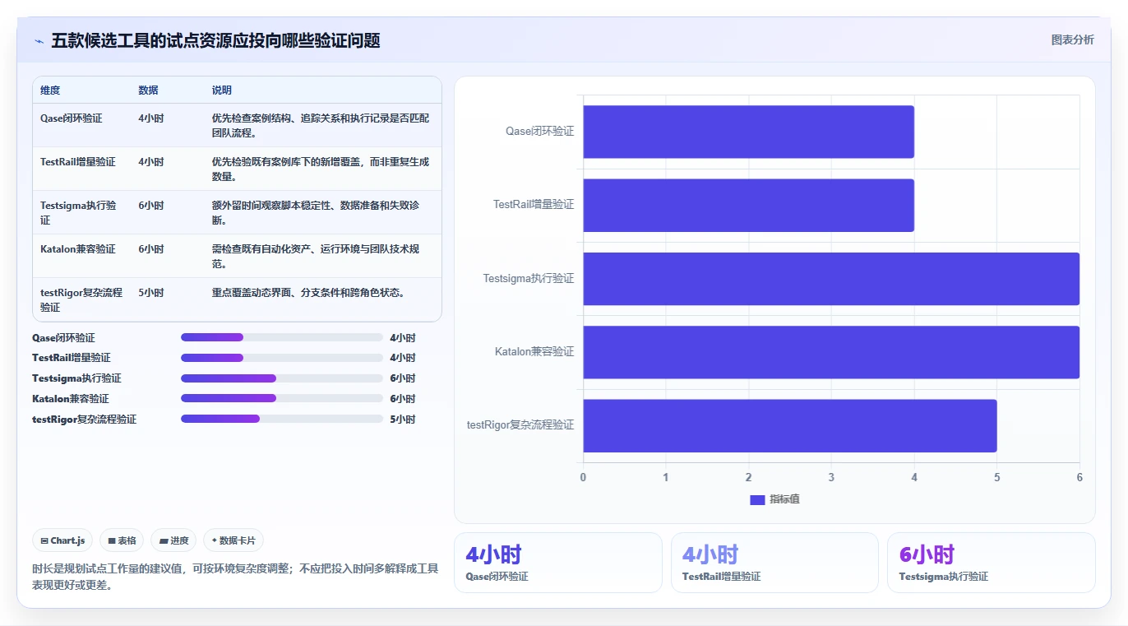This screenshot has width=1128, height=626.
Task: Click the description starting 优先检查案例结构
Action: click(x=321, y=126)
